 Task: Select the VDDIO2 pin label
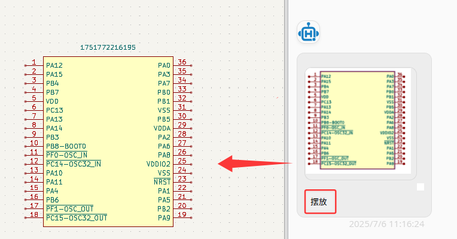(x=159, y=164)
